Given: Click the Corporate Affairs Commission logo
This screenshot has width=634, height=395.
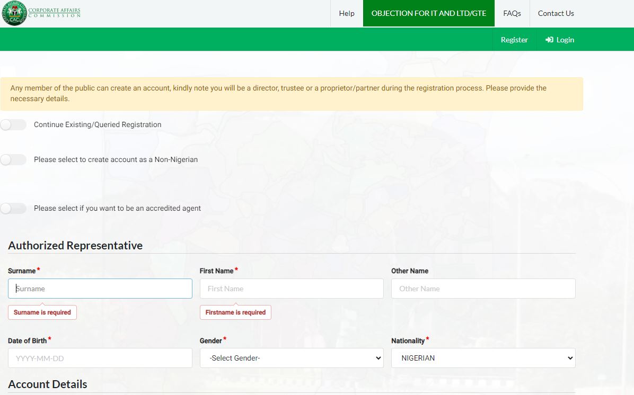Looking at the screenshot, I should pyautogui.click(x=41, y=13).
